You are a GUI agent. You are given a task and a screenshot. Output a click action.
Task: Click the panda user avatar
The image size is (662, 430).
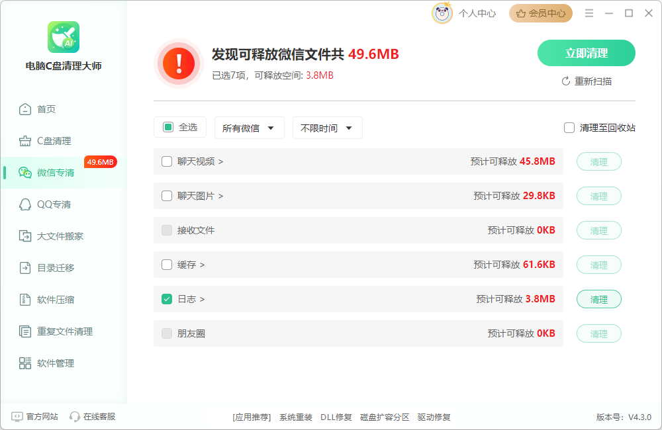pyautogui.click(x=442, y=13)
